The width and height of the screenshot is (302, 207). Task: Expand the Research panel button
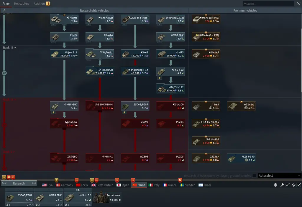click(x=19, y=183)
